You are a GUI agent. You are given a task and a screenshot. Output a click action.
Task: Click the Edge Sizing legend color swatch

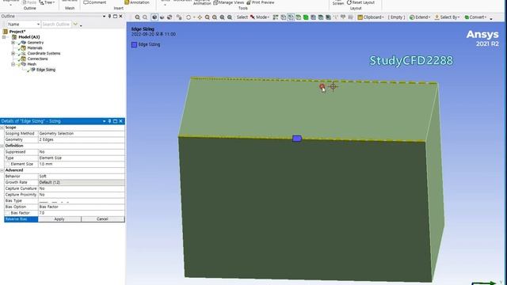click(134, 44)
